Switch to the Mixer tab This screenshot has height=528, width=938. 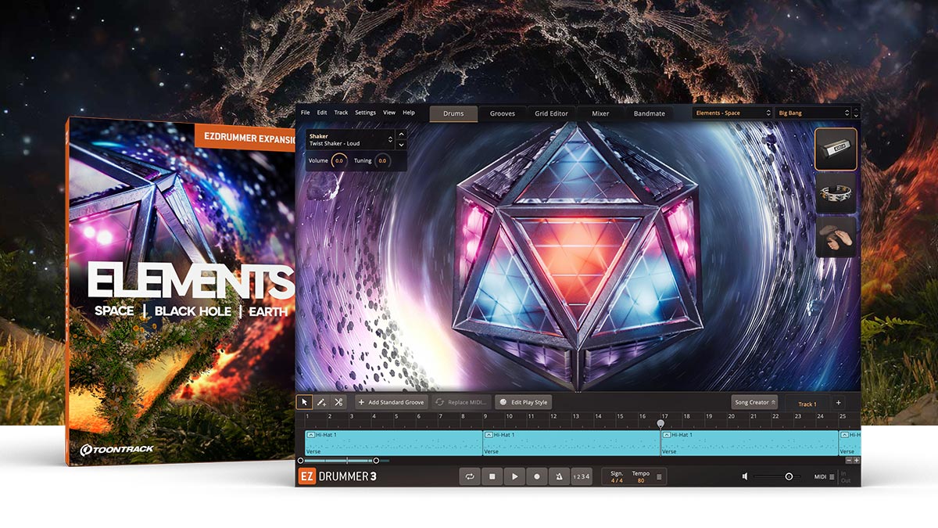click(x=600, y=113)
